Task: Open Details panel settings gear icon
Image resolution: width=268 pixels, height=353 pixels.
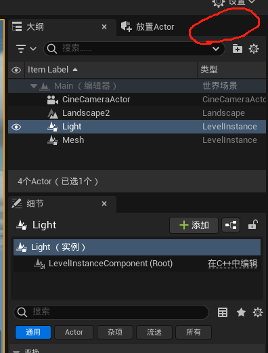Action: coord(258,312)
